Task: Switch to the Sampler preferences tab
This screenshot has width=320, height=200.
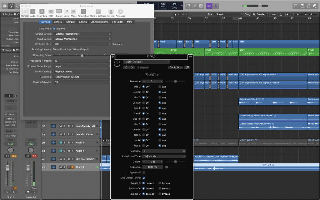Action: 70,22
